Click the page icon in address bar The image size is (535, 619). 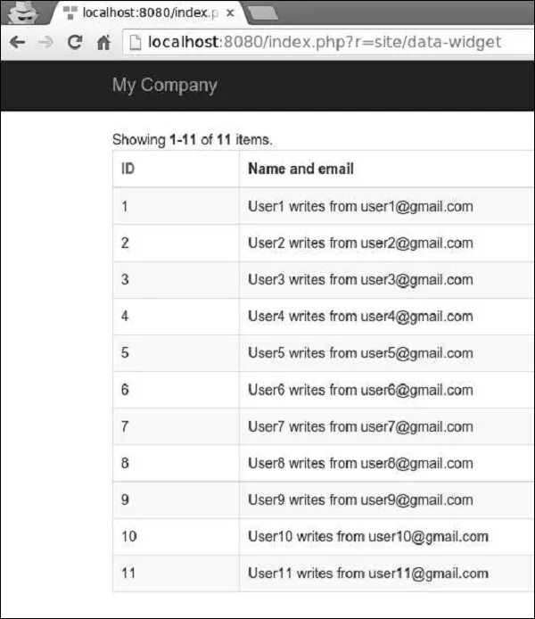click(135, 42)
